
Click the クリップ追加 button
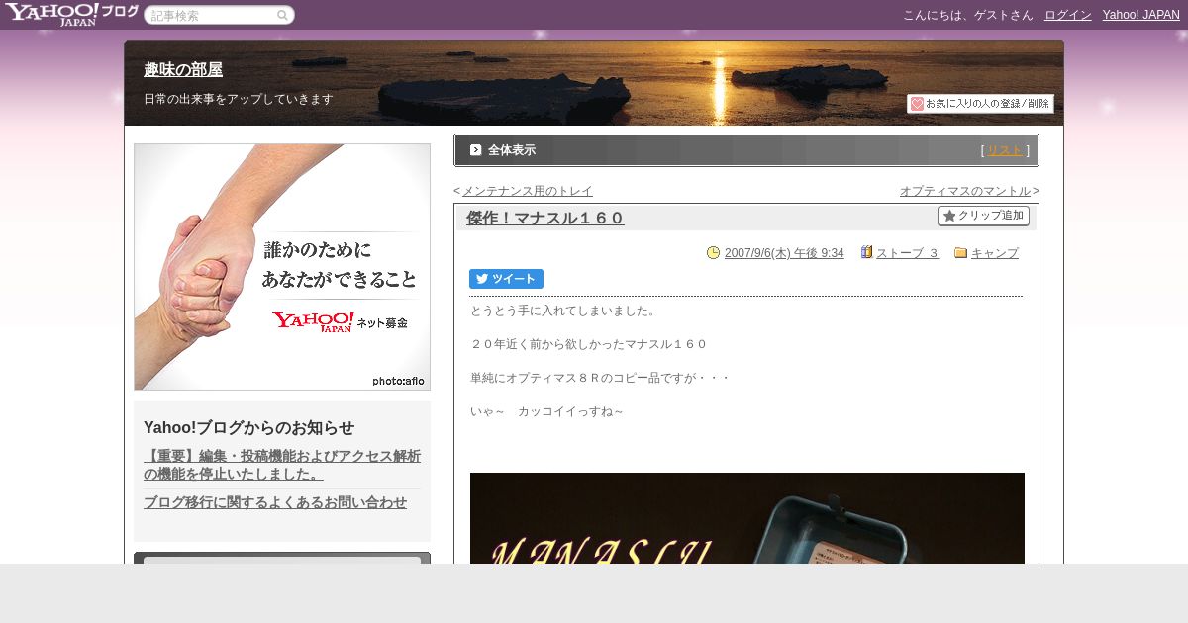[x=983, y=216]
